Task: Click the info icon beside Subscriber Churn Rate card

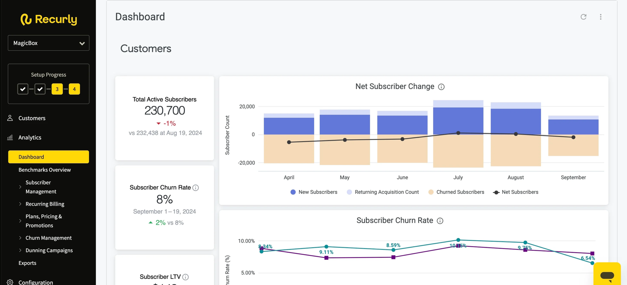Action: click(x=195, y=188)
